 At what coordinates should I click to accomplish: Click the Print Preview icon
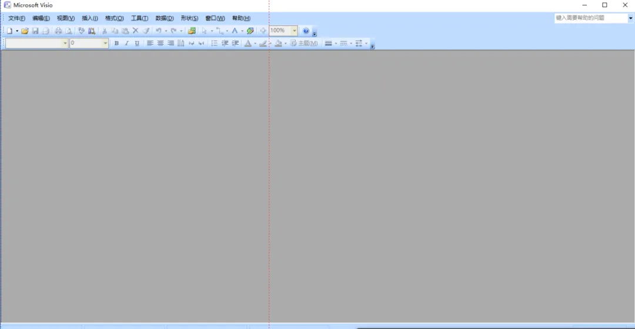coord(69,31)
